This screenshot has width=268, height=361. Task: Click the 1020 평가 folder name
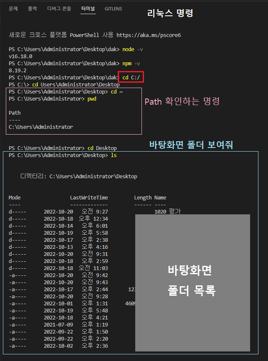pos(167,211)
